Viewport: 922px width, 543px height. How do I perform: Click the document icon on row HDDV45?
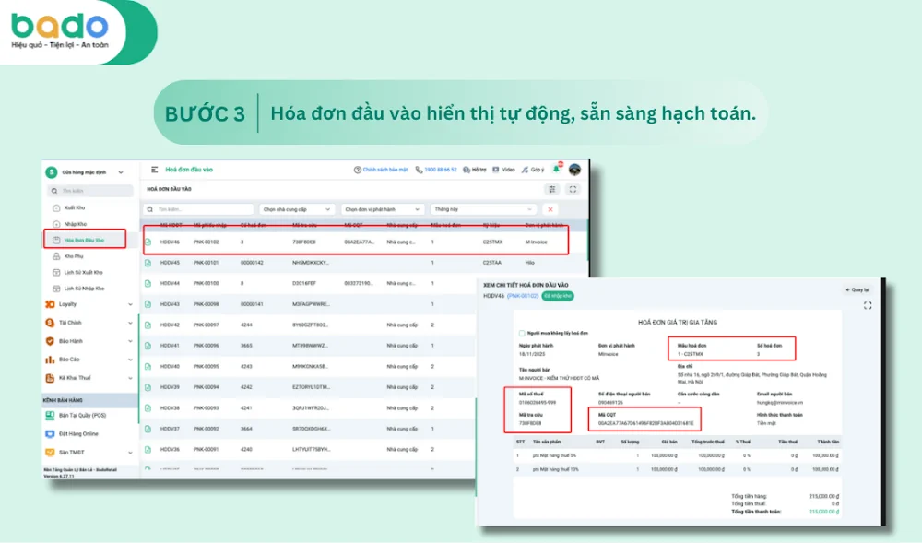[x=148, y=263]
